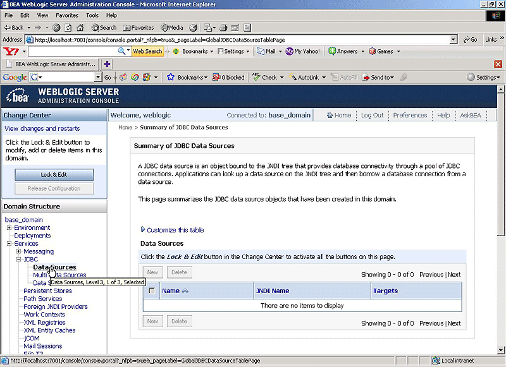The image size is (506, 367).
Task: Click the Targets column header
Action: 385,291
